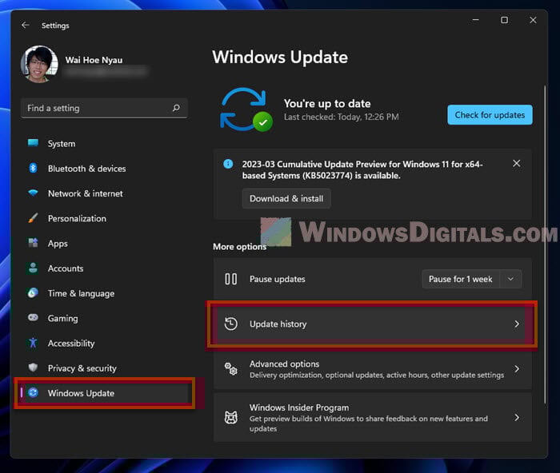Open Accessibility settings
The height and width of the screenshot is (473, 560).
pyautogui.click(x=104, y=343)
